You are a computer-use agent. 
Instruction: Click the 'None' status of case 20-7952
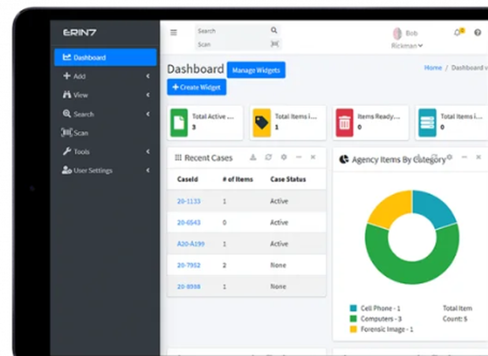tap(278, 265)
